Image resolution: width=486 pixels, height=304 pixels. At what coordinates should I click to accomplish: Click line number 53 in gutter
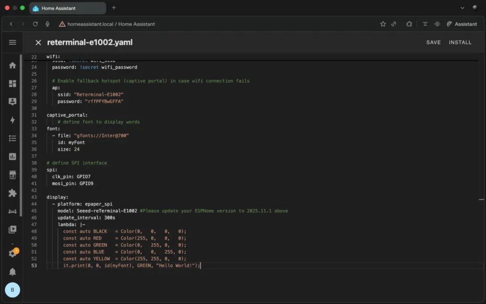[x=34, y=266]
